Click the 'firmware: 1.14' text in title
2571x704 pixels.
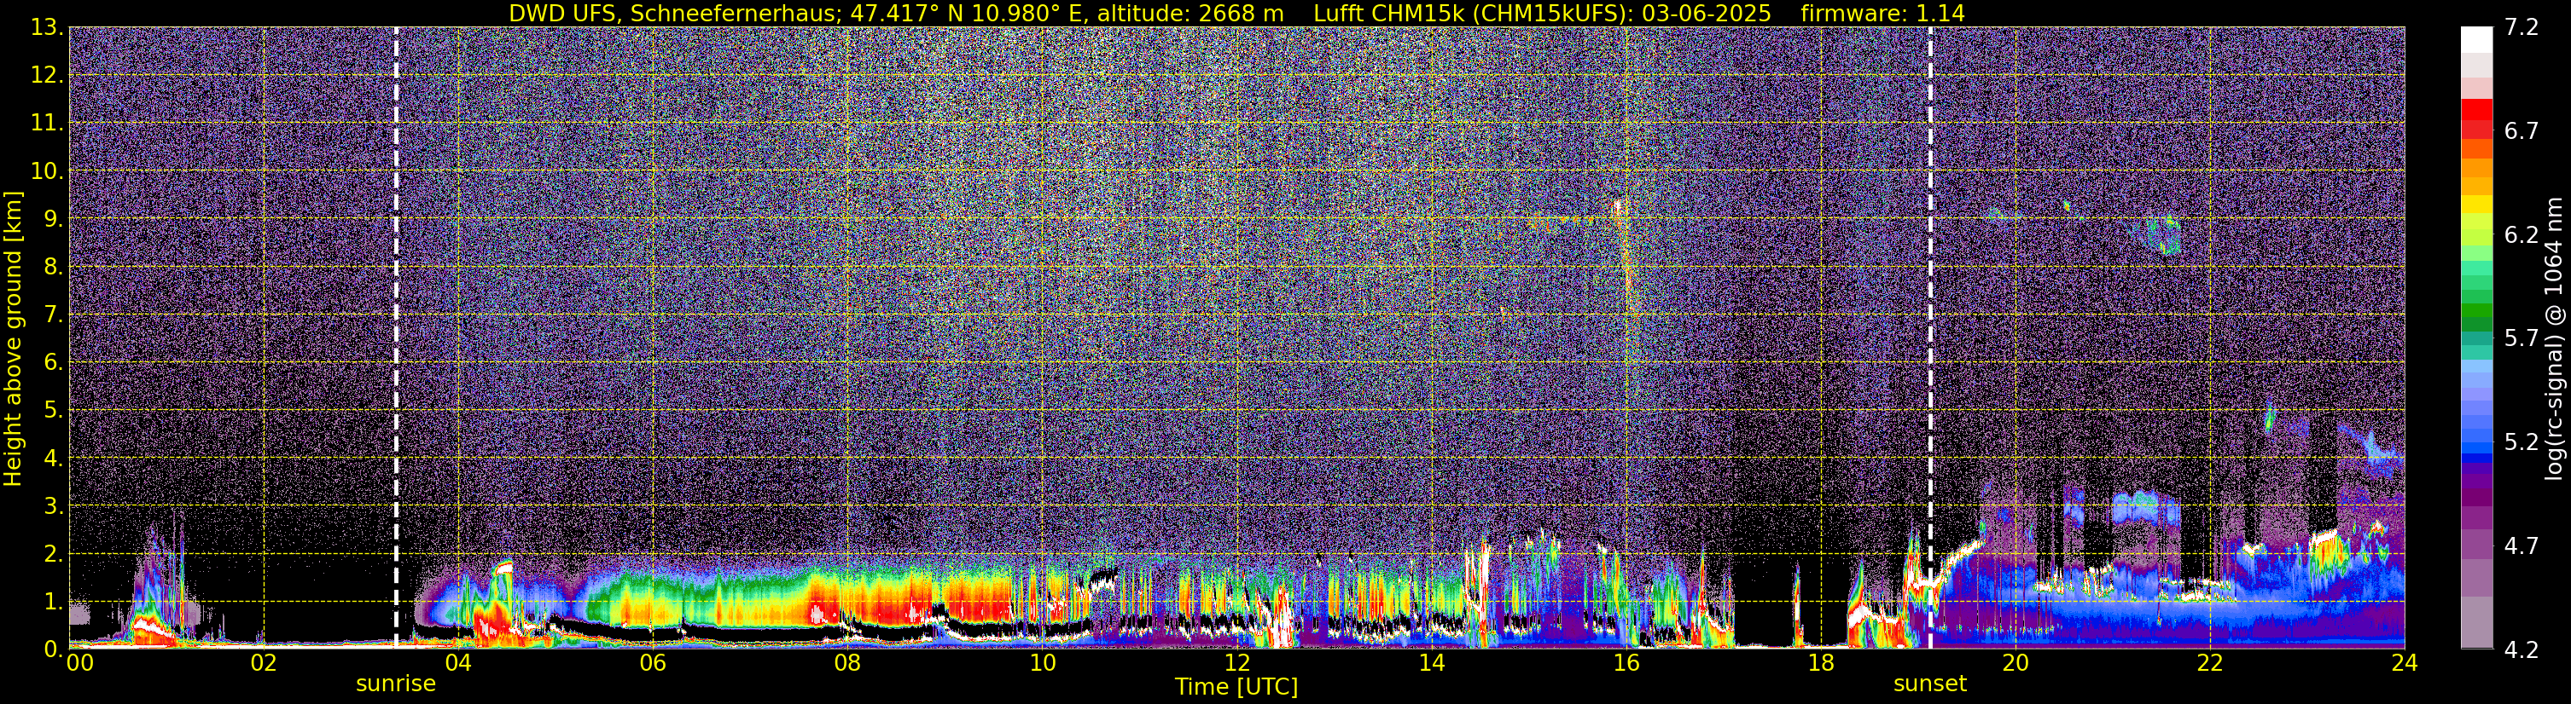[1883, 13]
